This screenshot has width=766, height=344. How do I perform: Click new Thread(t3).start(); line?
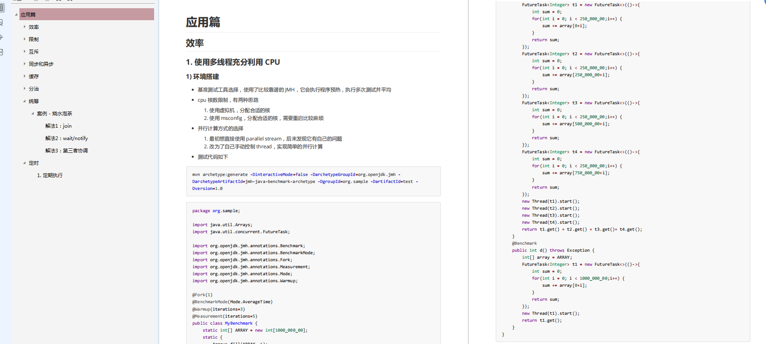[x=550, y=215]
